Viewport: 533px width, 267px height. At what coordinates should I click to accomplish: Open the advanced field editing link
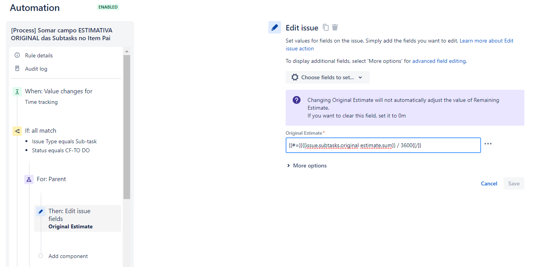[439, 61]
